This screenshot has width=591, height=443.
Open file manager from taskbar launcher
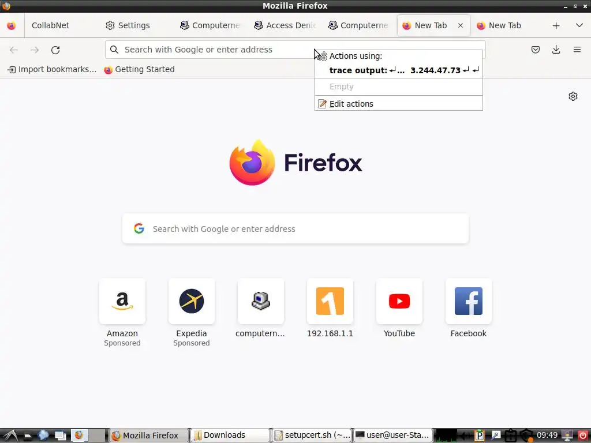point(28,436)
